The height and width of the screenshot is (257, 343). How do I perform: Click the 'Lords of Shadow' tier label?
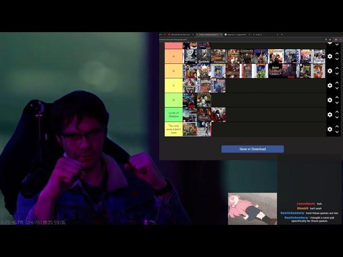pyautogui.click(x=174, y=115)
